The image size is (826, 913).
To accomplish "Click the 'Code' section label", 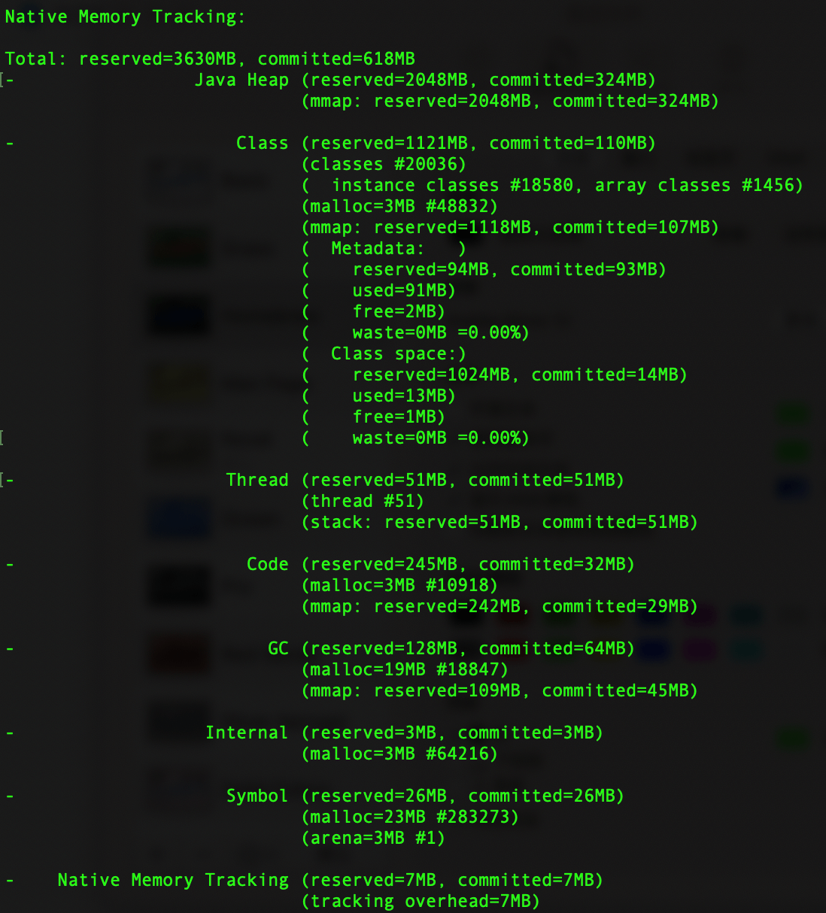I will pyautogui.click(x=268, y=564).
